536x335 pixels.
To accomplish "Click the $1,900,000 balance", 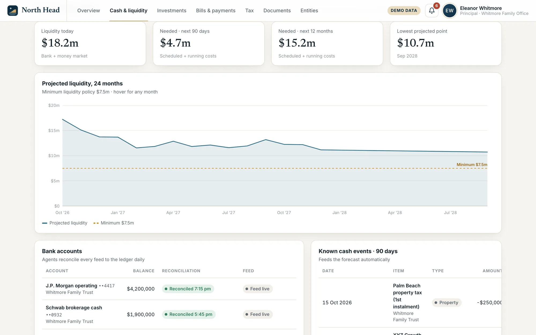I will [141, 314].
